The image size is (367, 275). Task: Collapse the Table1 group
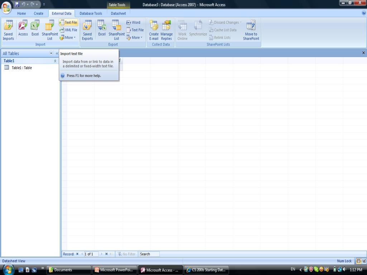click(55, 61)
